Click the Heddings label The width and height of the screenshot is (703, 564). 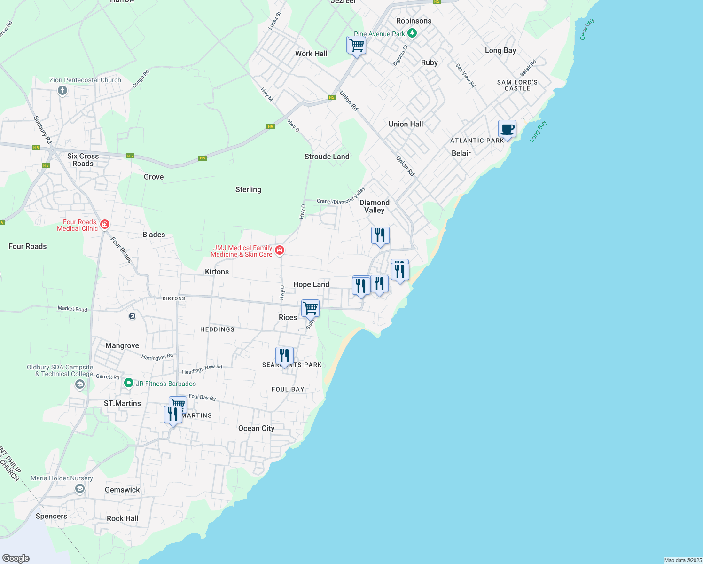point(217,329)
